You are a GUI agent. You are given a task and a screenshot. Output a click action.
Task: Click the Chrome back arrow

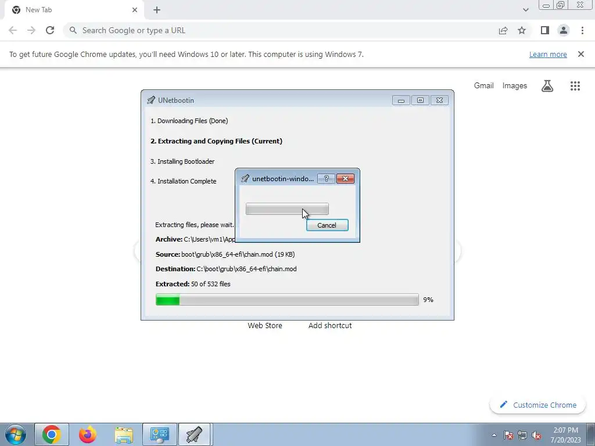(x=13, y=30)
